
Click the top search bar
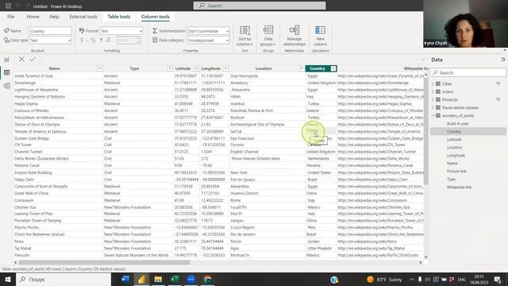click(260, 6)
